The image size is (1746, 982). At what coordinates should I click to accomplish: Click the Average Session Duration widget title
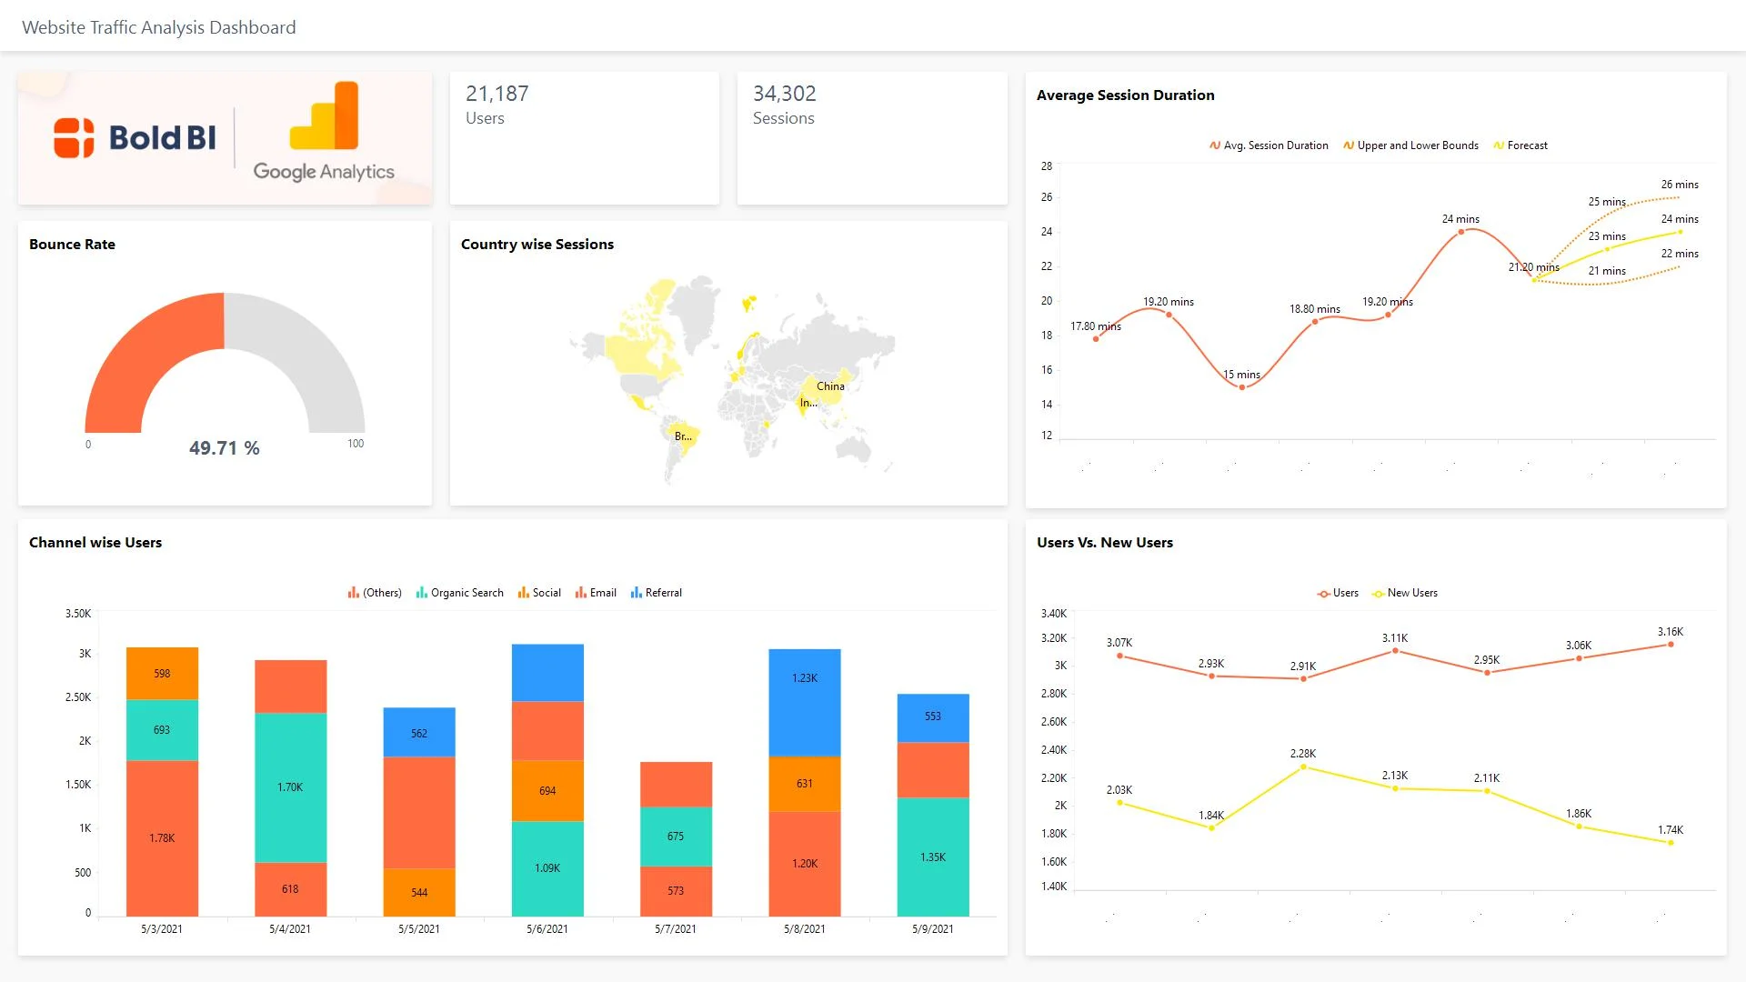tap(1126, 95)
